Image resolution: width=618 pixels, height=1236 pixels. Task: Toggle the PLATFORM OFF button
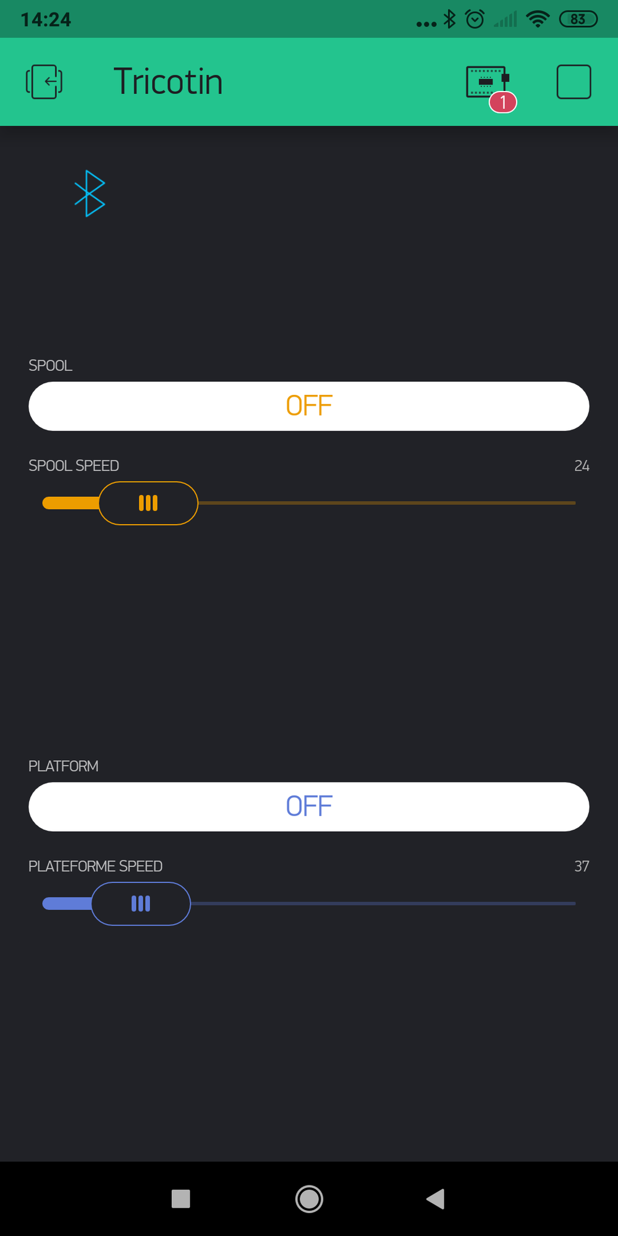coord(309,806)
